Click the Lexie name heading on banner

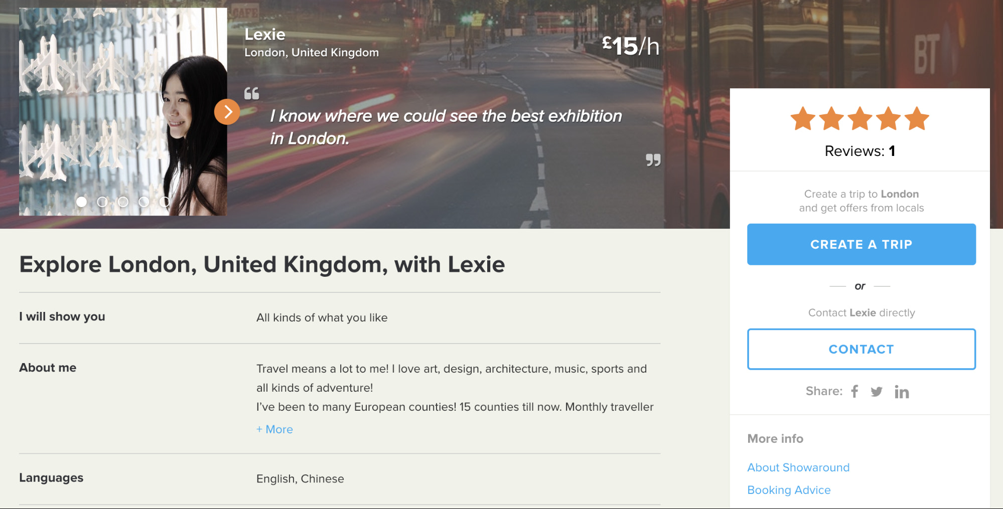[x=265, y=35]
